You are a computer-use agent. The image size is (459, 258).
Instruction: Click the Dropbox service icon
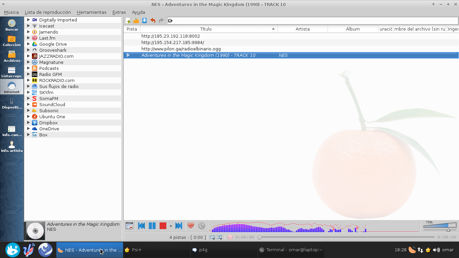pyautogui.click(x=34, y=123)
